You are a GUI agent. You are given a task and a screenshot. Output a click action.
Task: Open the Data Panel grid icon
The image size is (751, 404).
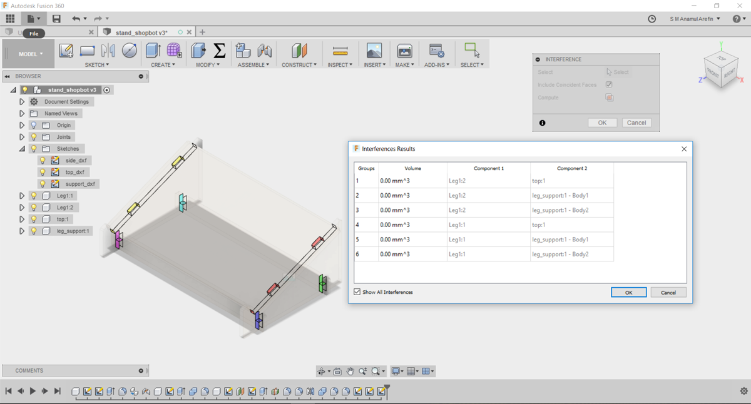pyautogui.click(x=10, y=19)
